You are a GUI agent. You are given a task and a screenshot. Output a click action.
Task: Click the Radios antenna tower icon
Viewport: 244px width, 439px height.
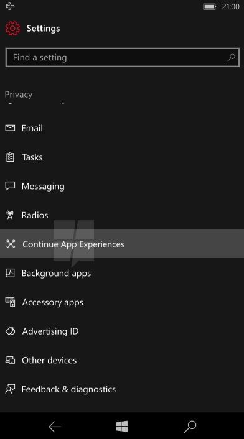(10, 215)
